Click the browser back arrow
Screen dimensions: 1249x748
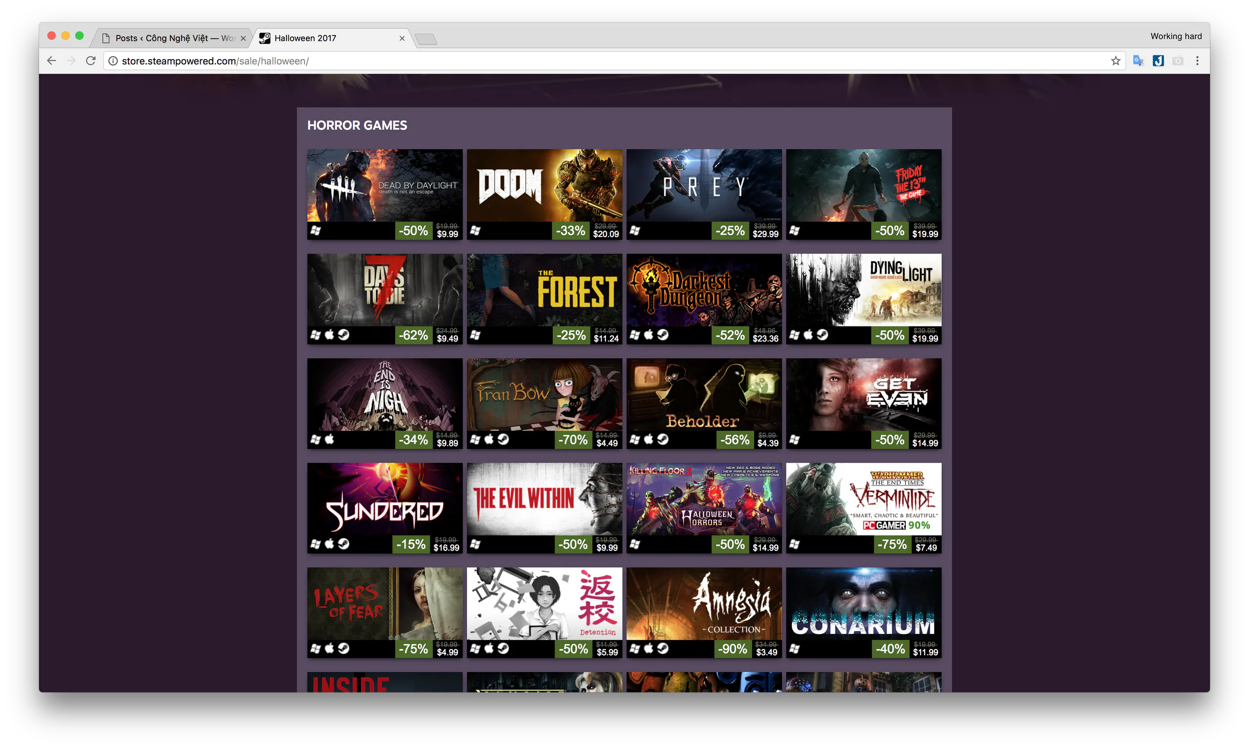pyautogui.click(x=51, y=61)
